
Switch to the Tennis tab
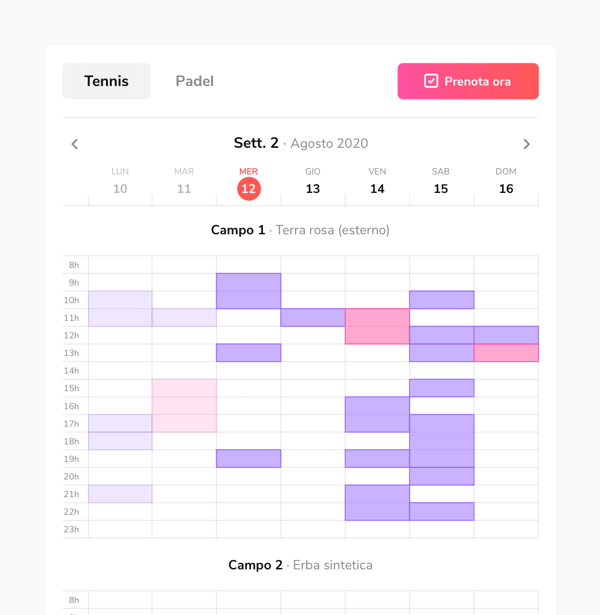coord(106,81)
